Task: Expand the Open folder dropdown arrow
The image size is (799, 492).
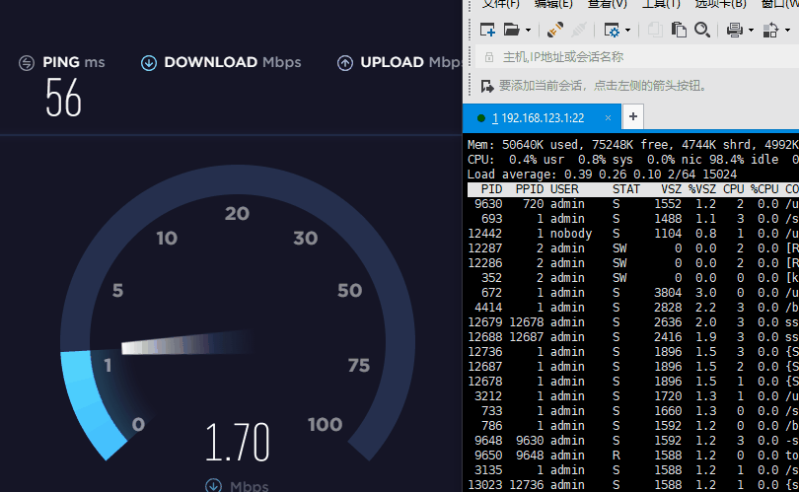Action: pyautogui.click(x=528, y=31)
